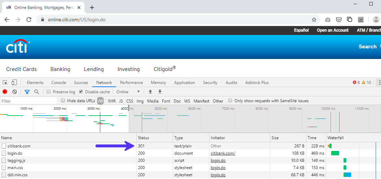Reload the page
This screenshot has width=381, height=179.
[x=29, y=20]
